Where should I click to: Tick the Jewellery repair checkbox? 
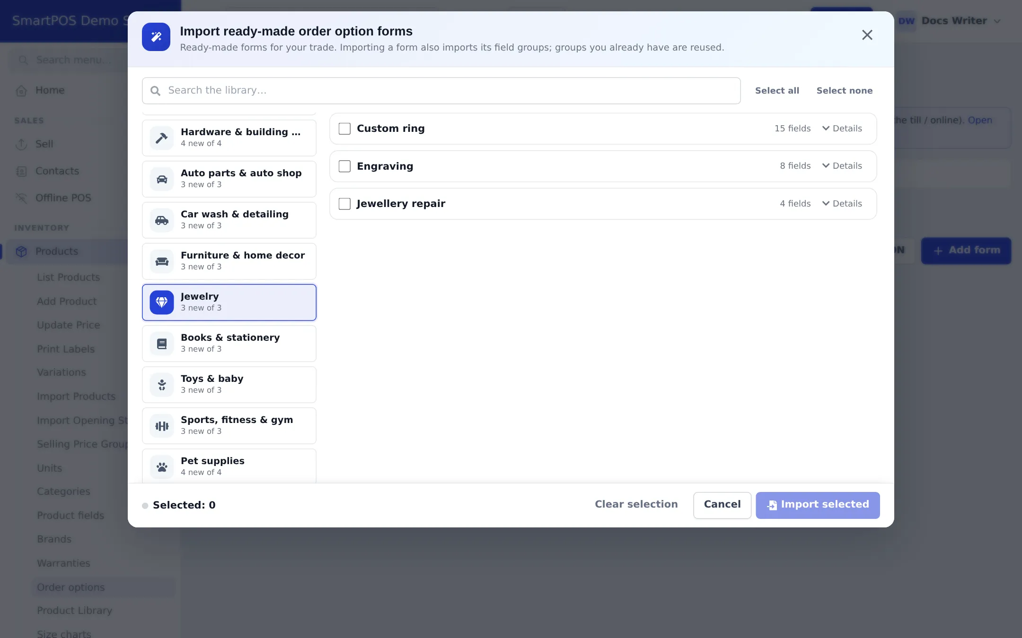pyautogui.click(x=344, y=204)
